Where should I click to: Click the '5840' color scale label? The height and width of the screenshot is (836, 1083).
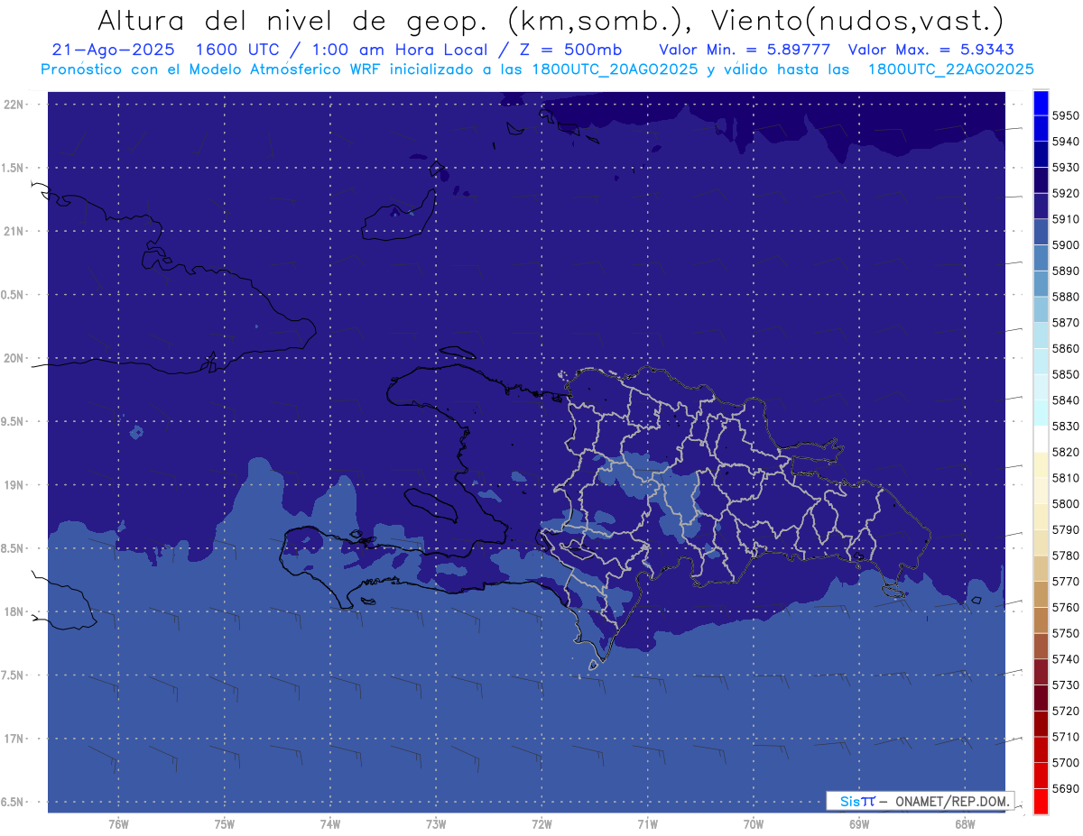click(1066, 400)
